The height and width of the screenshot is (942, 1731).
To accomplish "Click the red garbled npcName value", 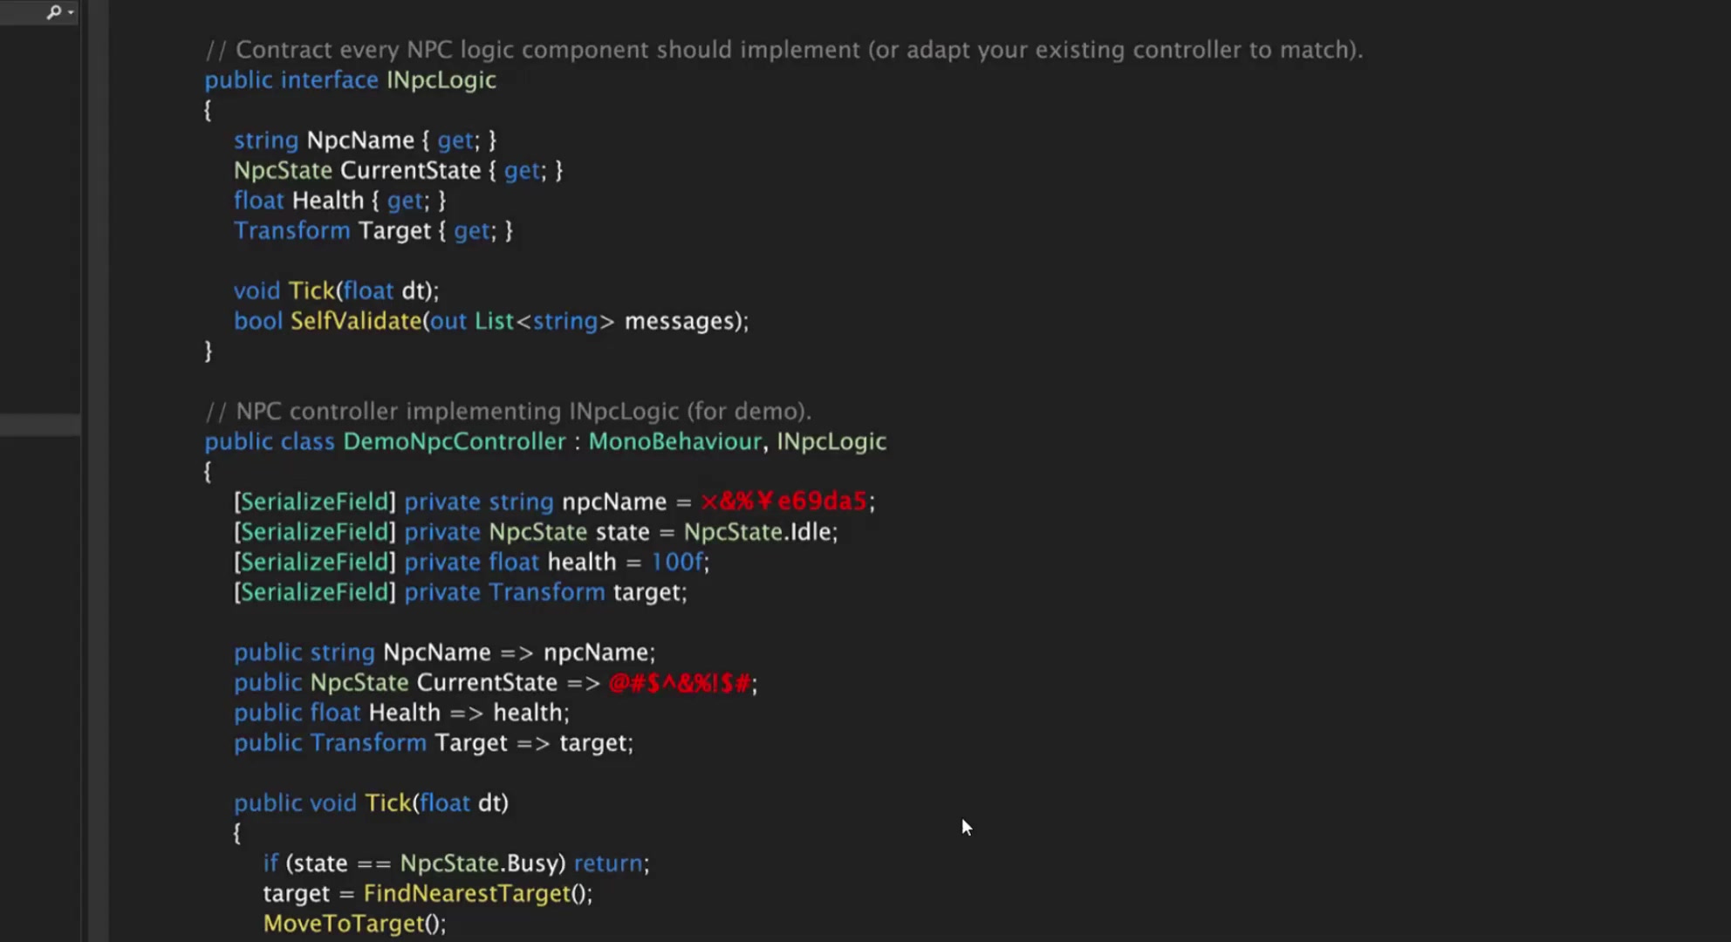I will 783,502.
